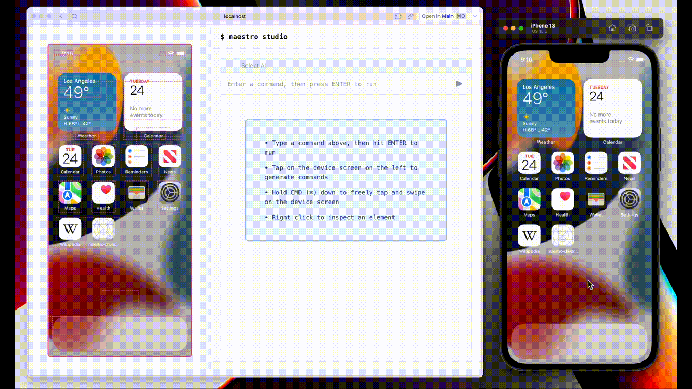Copy link using the chain icon
692x389 pixels.
point(410,16)
